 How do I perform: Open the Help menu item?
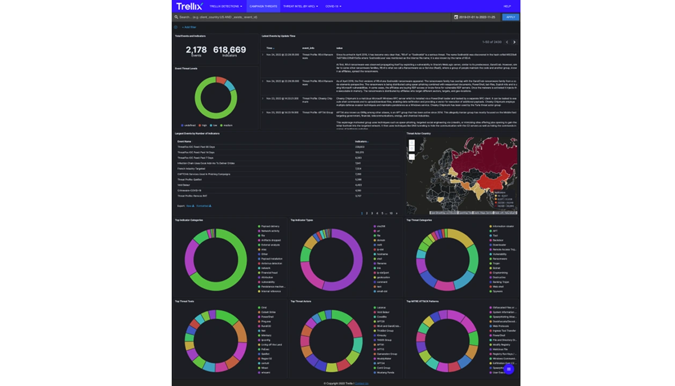point(507,6)
